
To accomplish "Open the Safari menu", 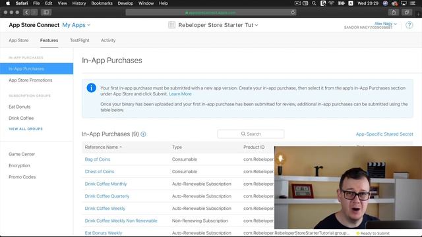I will 22,3.
